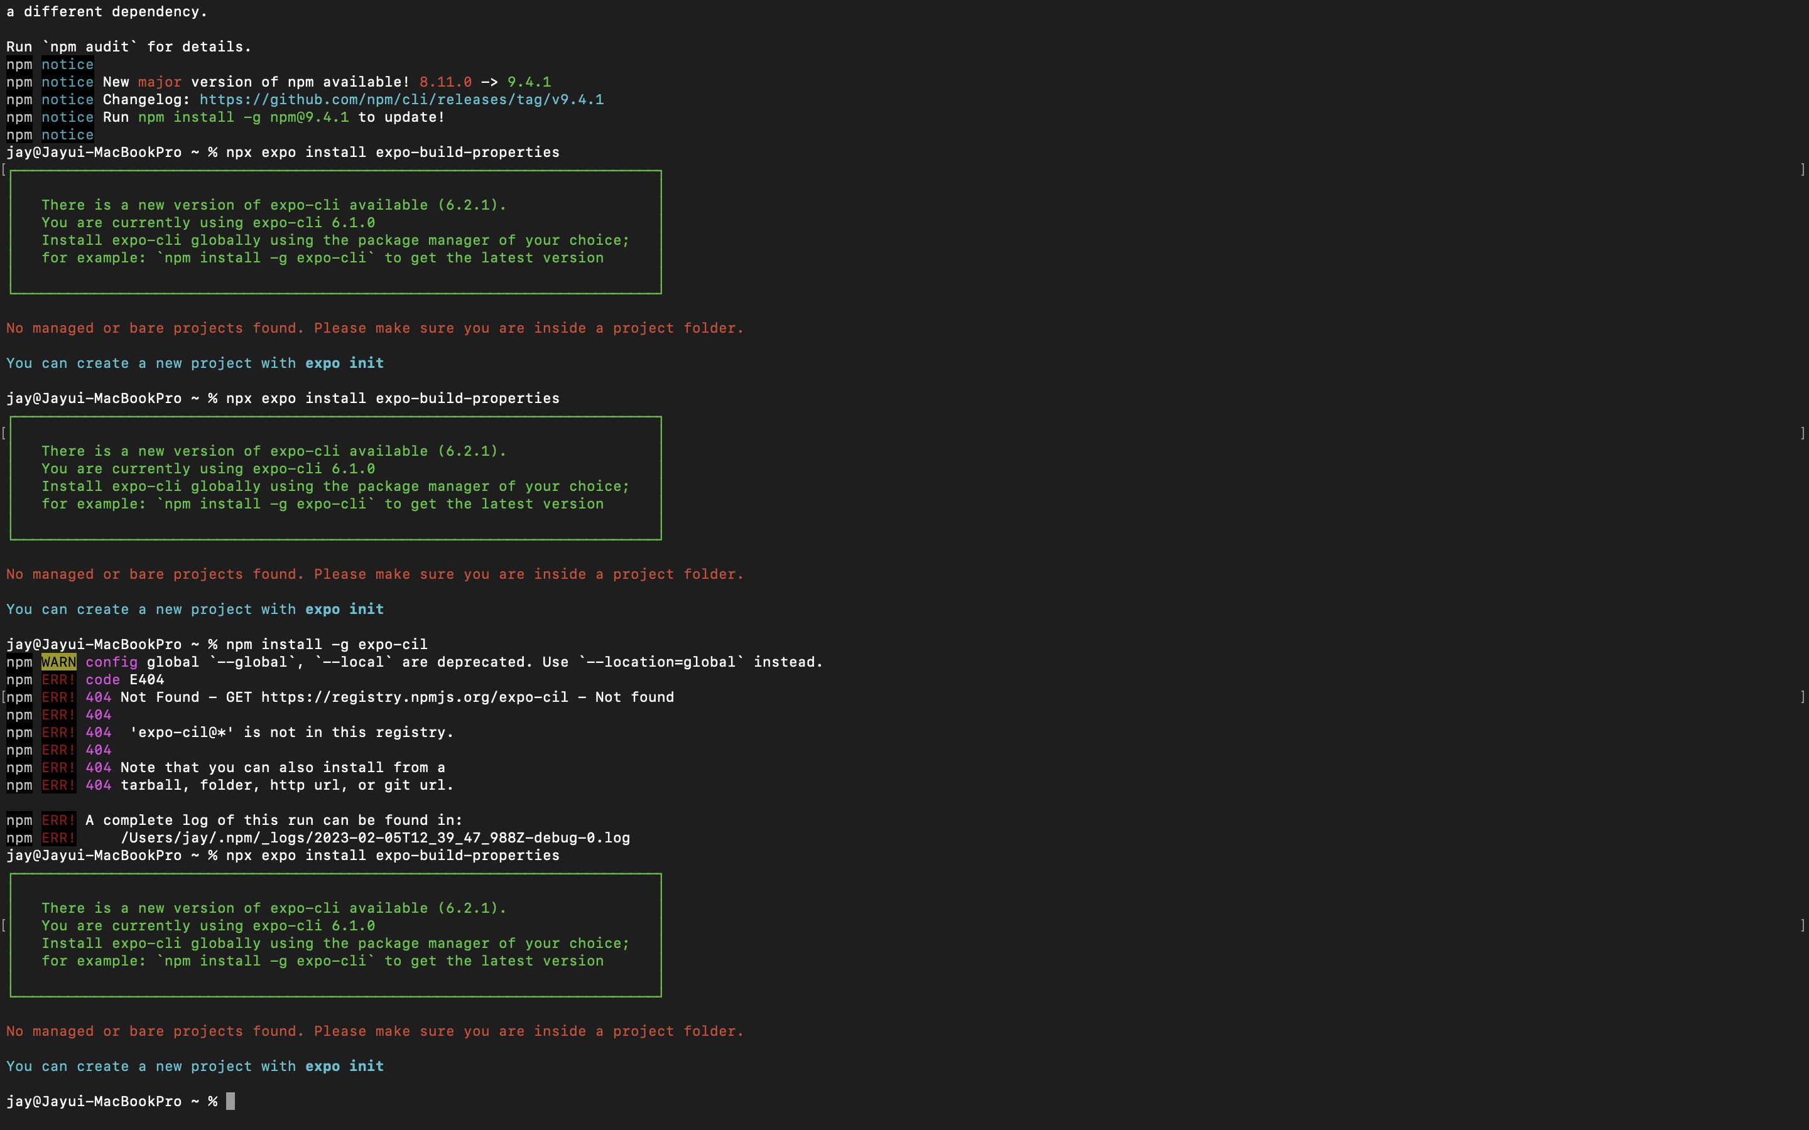Click "Note that you can also install from a"

[x=283, y=768]
